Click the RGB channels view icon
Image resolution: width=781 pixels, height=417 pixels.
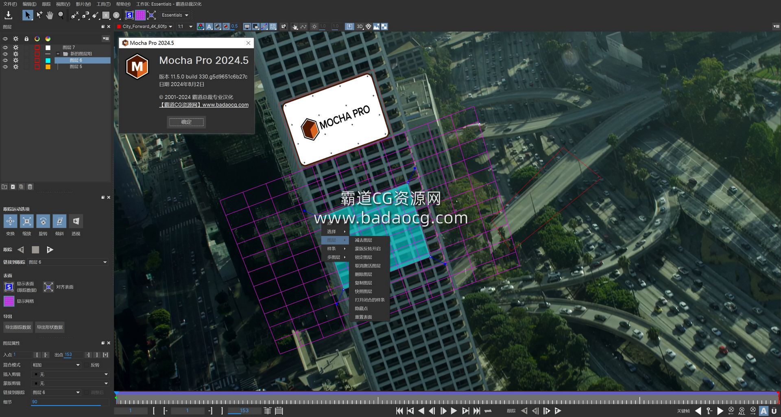click(x=201, y=26)
